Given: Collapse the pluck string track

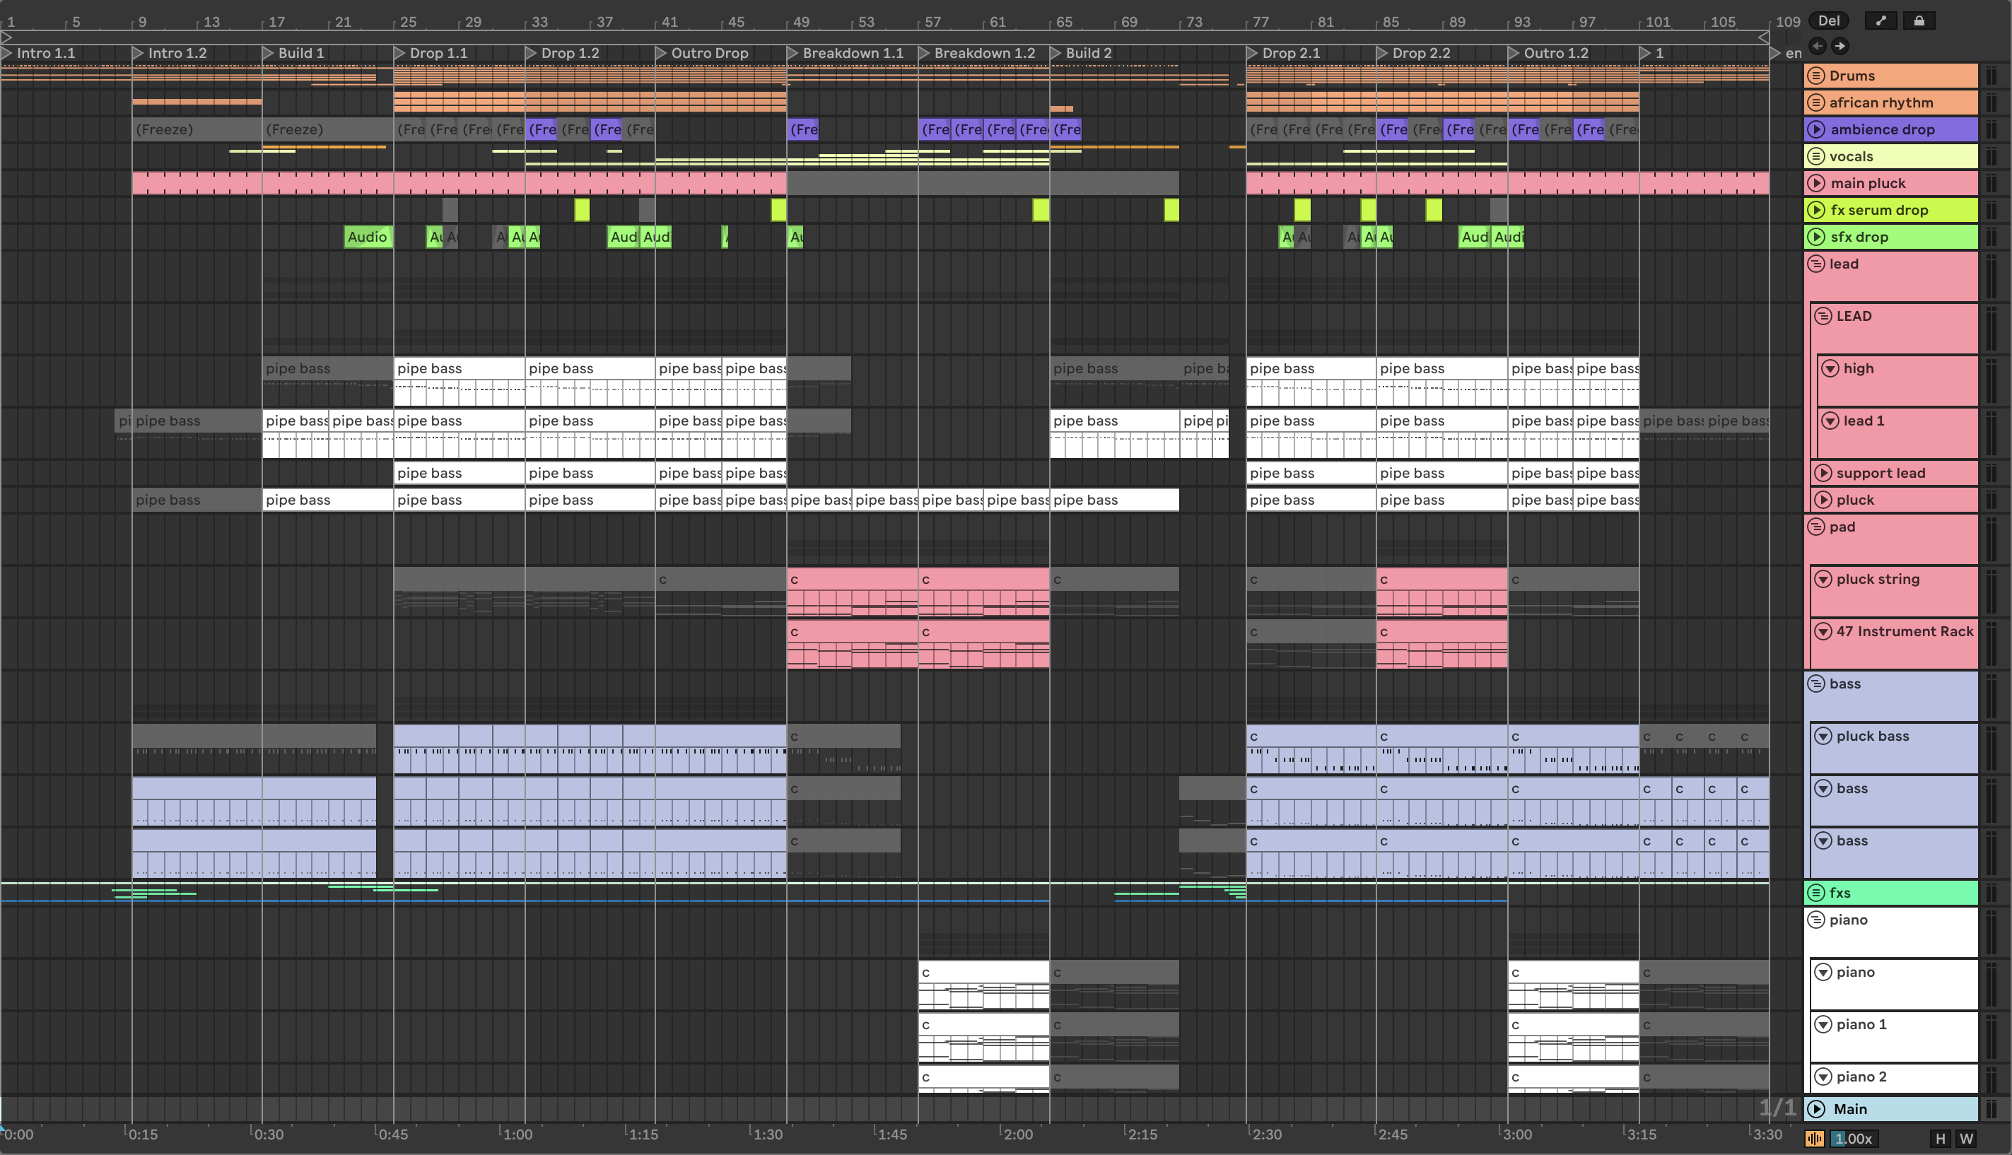Looking at the screenshot, I should [1823, 579].
